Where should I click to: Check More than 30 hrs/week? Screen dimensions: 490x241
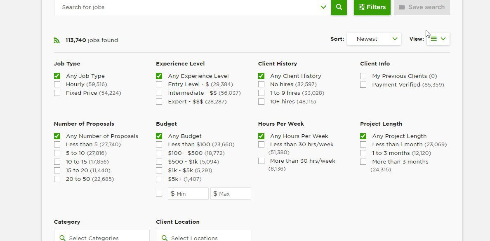coord(261,161)
